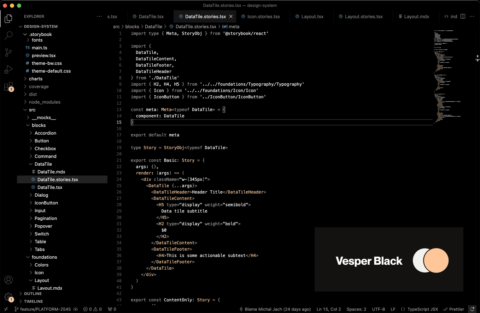Viewport: 480px width, 313px height.
Task: Open preview.tsx file
Action: click(x=62, y=55)
